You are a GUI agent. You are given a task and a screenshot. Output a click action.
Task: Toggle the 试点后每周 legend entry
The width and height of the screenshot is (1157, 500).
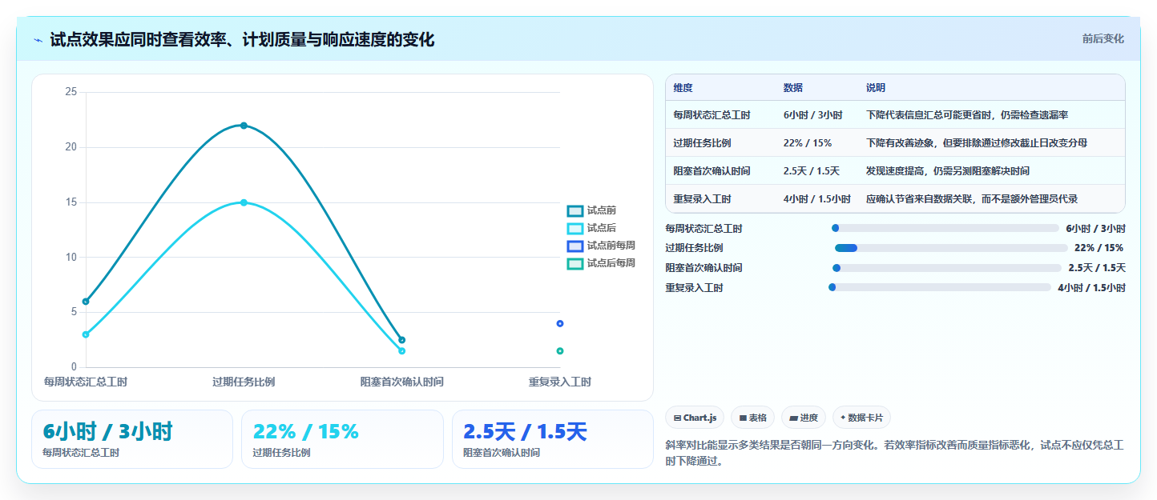[x=601, y=263]
